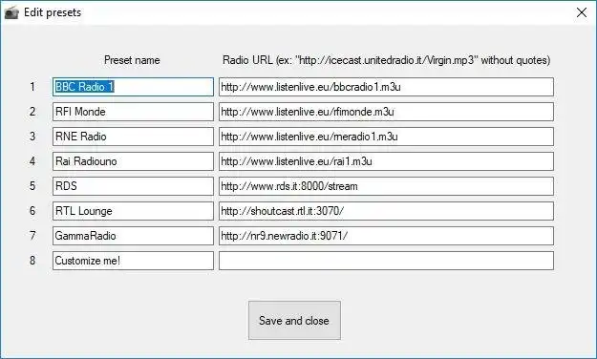Image resolution: width=597 pixels, height=359 pixels.
Task: Close the Edit presets dialog
Action: 582,12
